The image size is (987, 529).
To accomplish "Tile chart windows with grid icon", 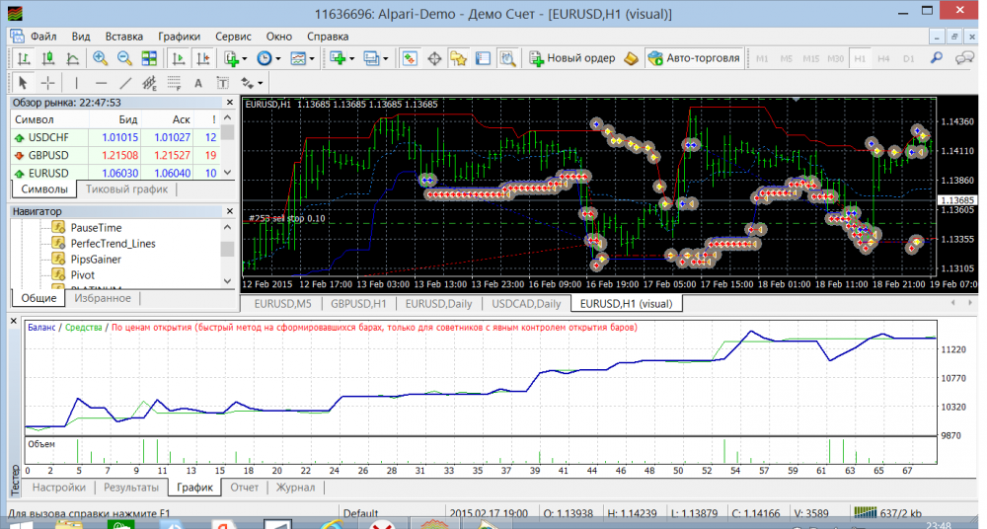I will point(149,58).
